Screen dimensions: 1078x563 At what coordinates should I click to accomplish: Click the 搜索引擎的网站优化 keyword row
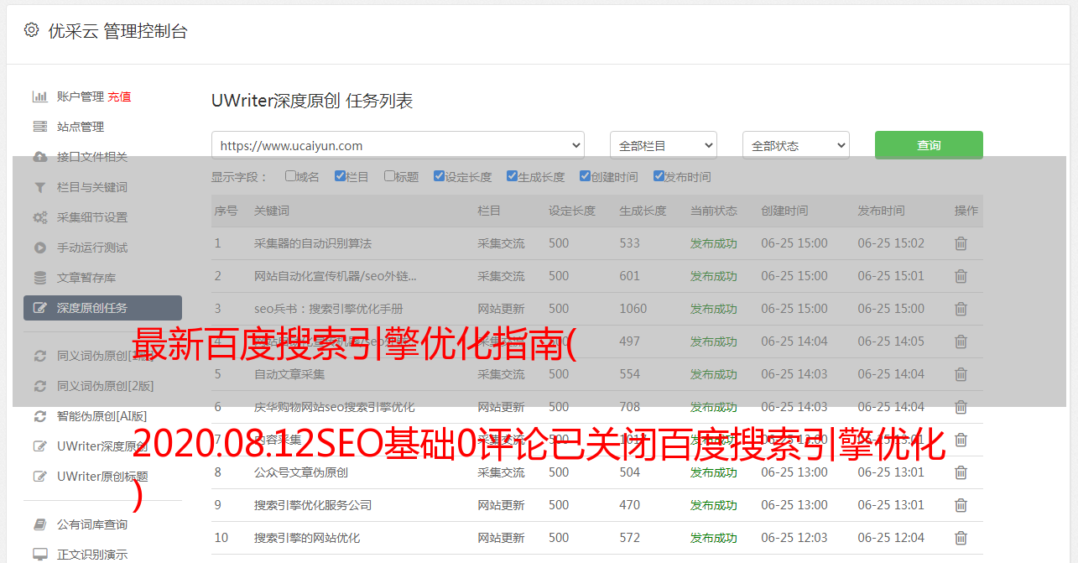pyautogui.click(x=307, y=538)
